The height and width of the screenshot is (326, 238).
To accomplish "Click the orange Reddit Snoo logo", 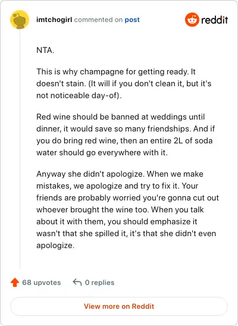I will pyautogui.click(x=192, y=20).
